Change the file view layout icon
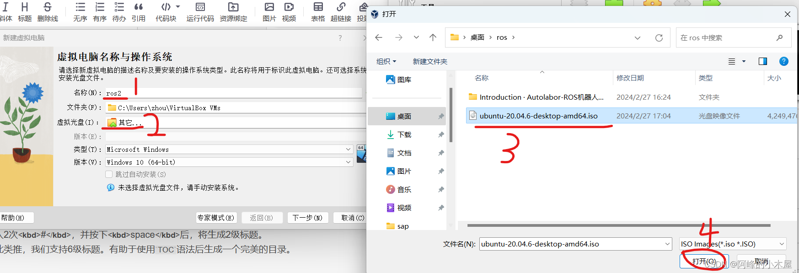This screenshot has height=273, width=799. coord(732,61)
